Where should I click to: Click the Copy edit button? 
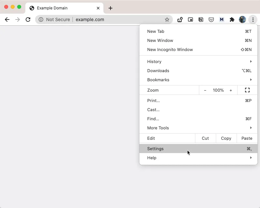click(x=226, y=138)
